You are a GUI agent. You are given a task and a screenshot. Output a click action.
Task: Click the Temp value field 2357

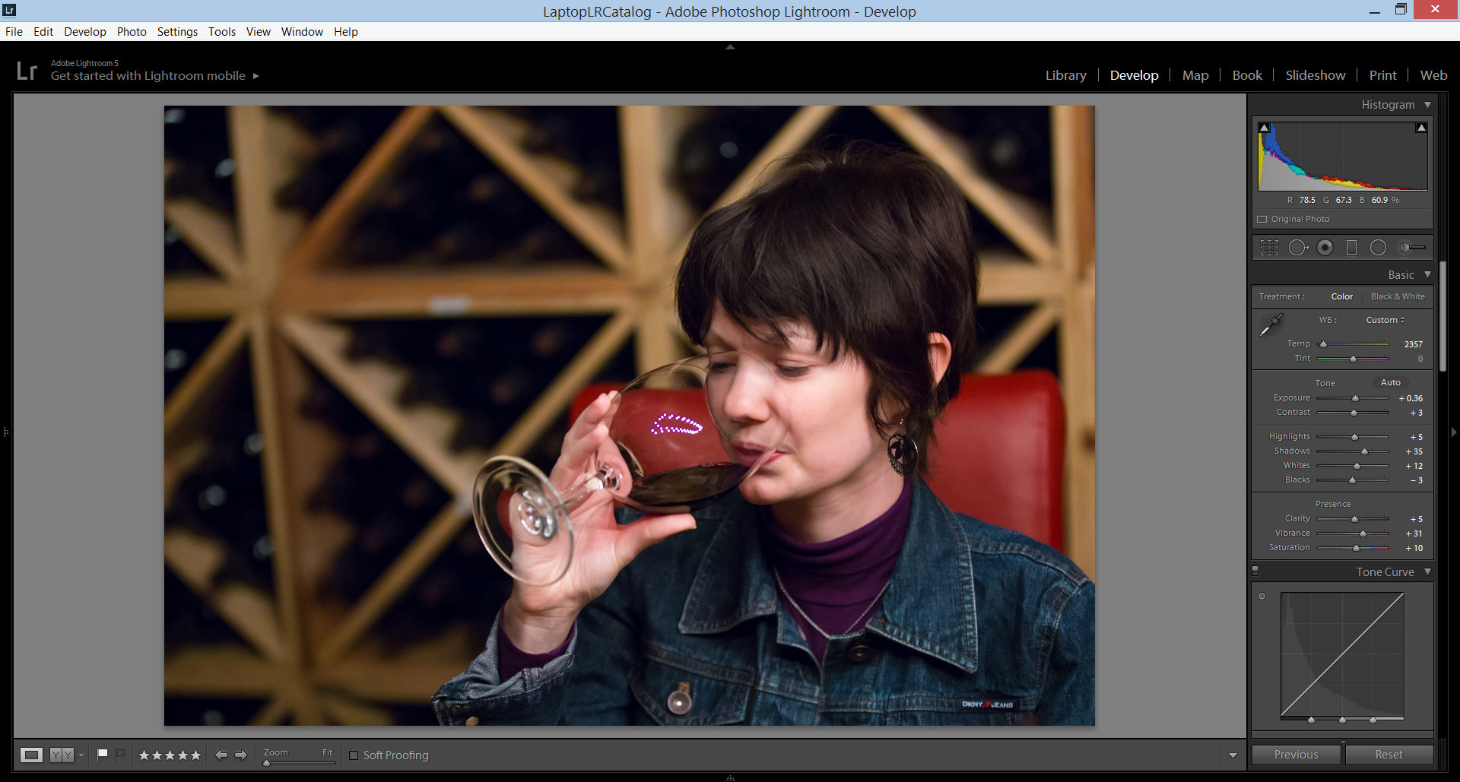[x=1412, y=344]
